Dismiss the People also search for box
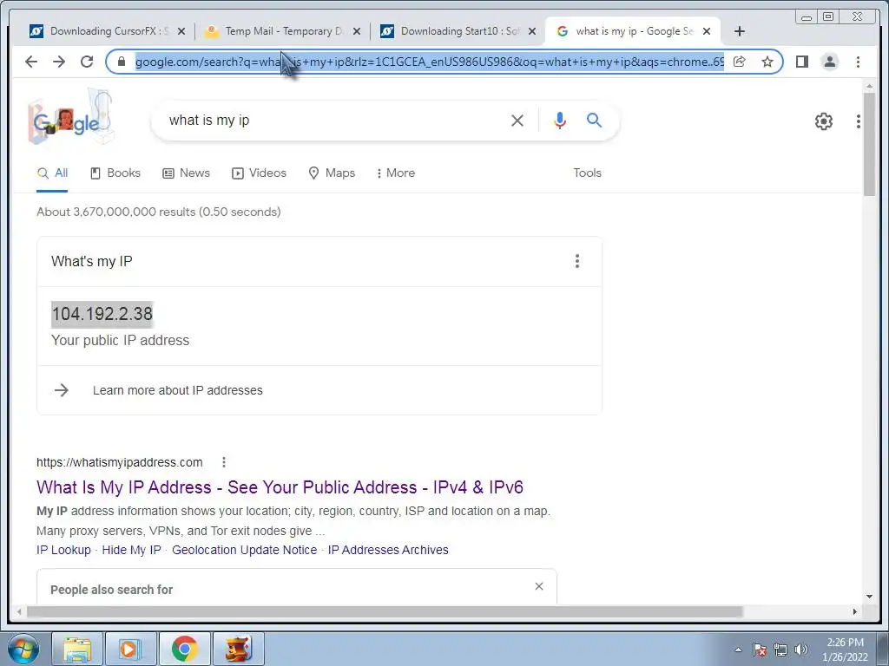Image resolution: width=889 pixels, height=666 pixels. 539,586
